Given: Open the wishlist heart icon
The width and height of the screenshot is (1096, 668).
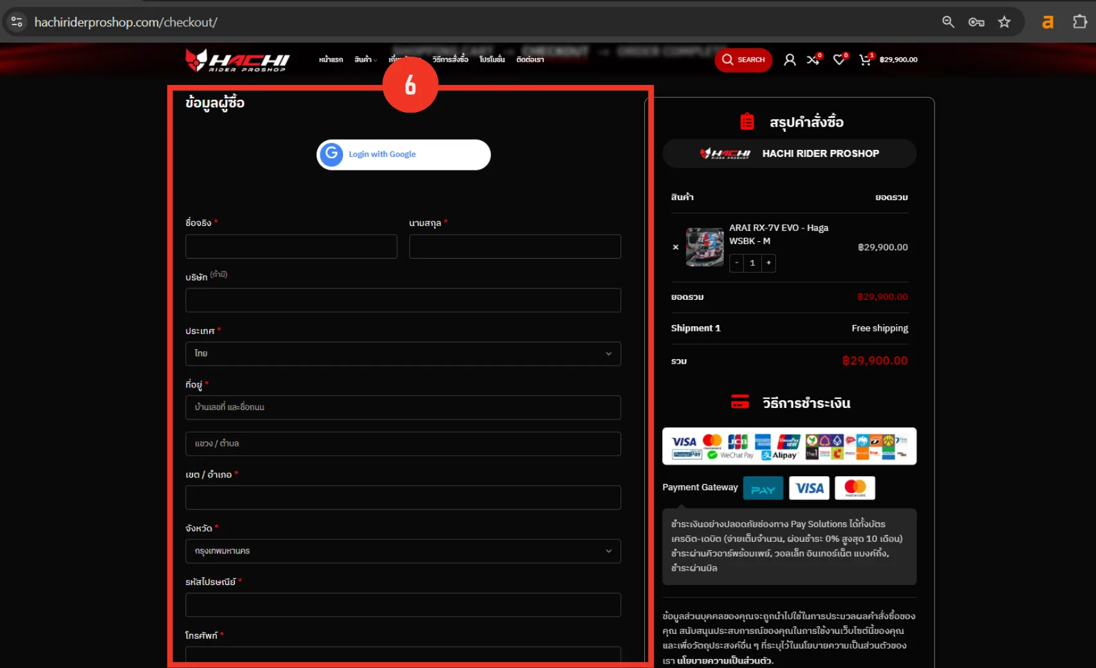Looking at the screenshot, I should (x=839, y=60).
